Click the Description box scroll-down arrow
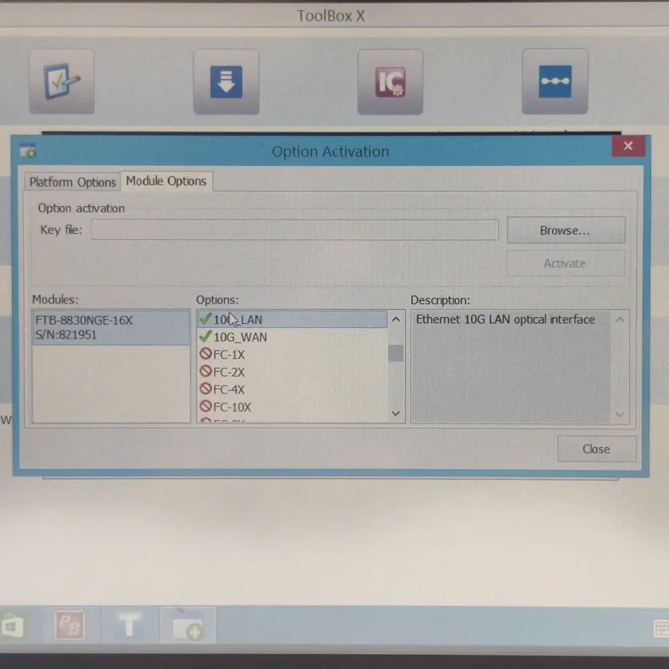The image size is (669, 669). (619, 415)
